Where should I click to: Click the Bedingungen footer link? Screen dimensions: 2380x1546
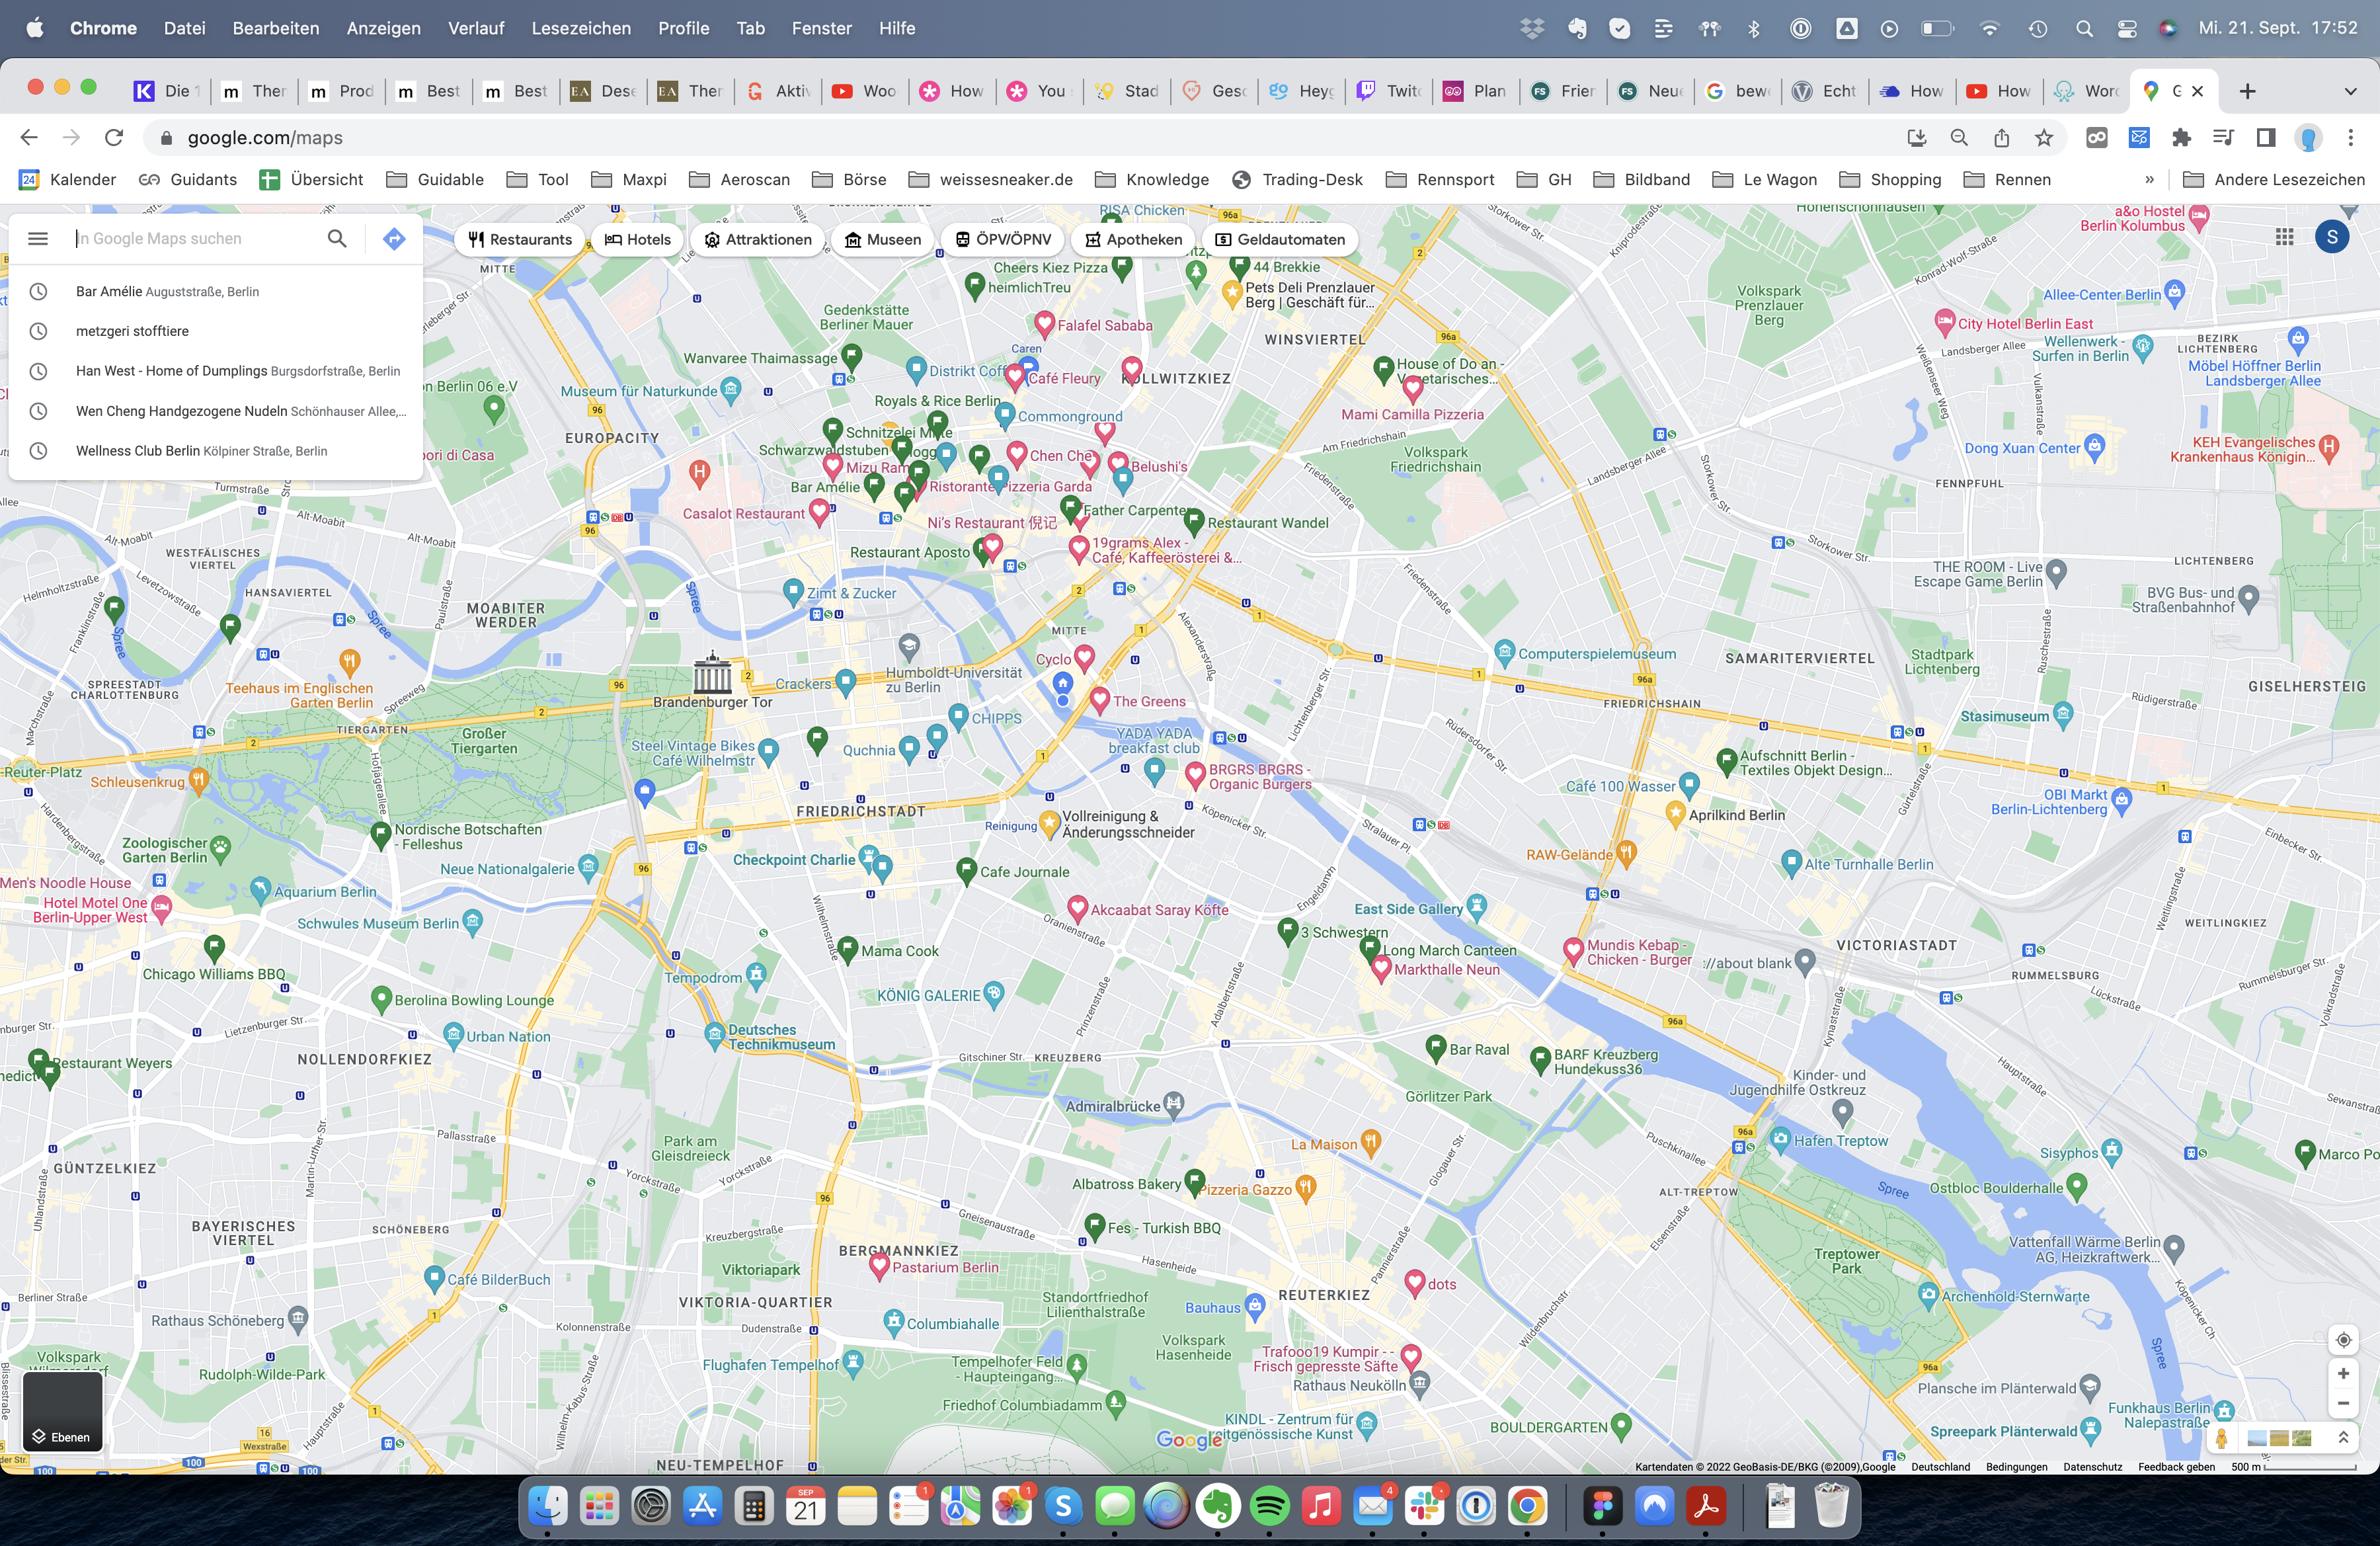pyautogui.click(x=2016, y=1467)
